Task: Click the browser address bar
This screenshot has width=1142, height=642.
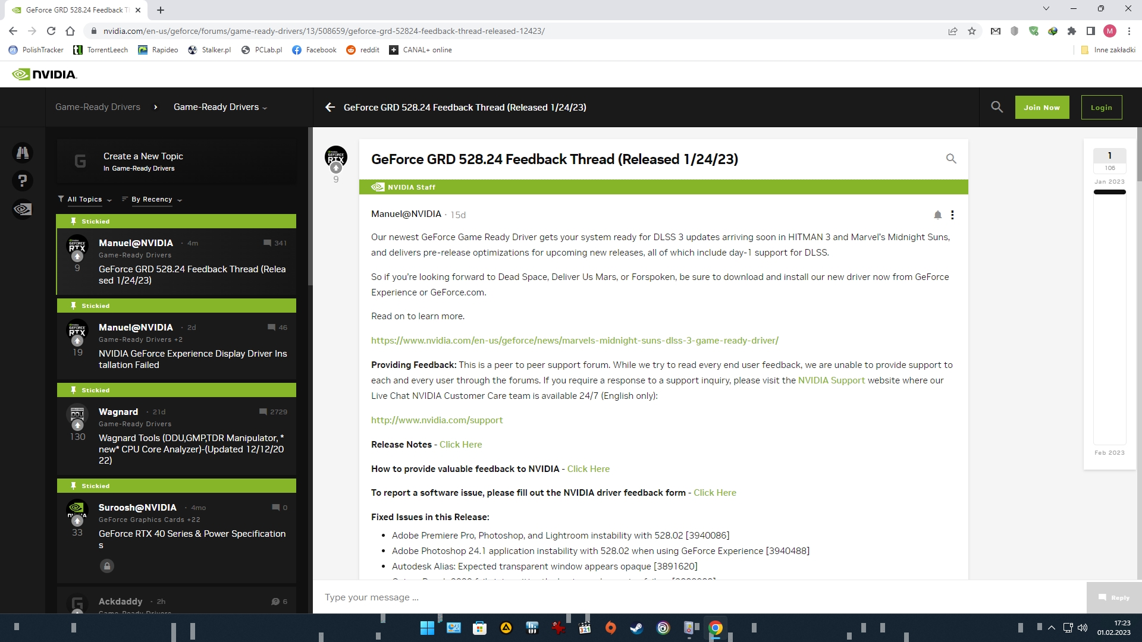Action: (517, 31)
